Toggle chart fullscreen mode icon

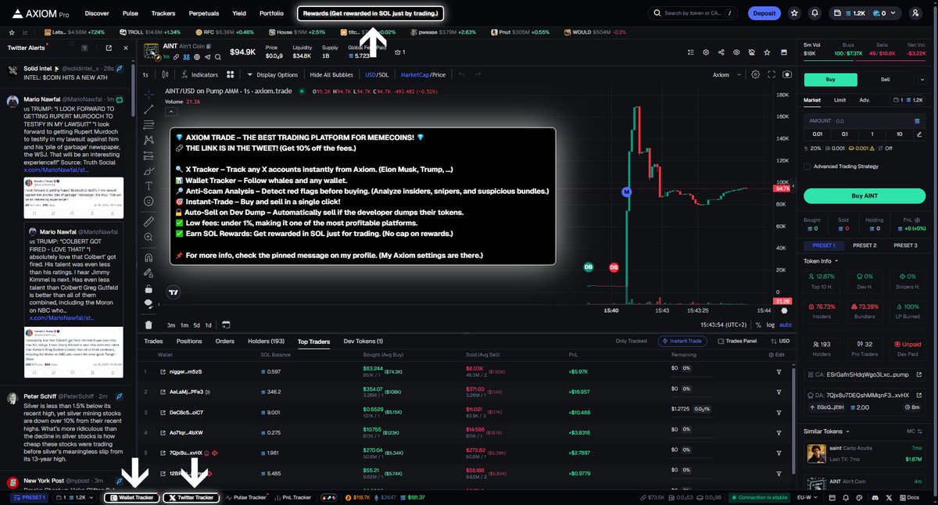770,74
